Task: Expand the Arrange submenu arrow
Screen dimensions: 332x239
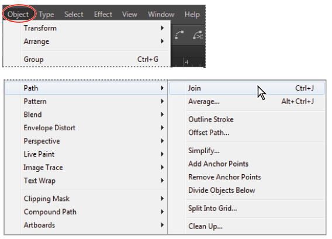Action: (162, 41)
